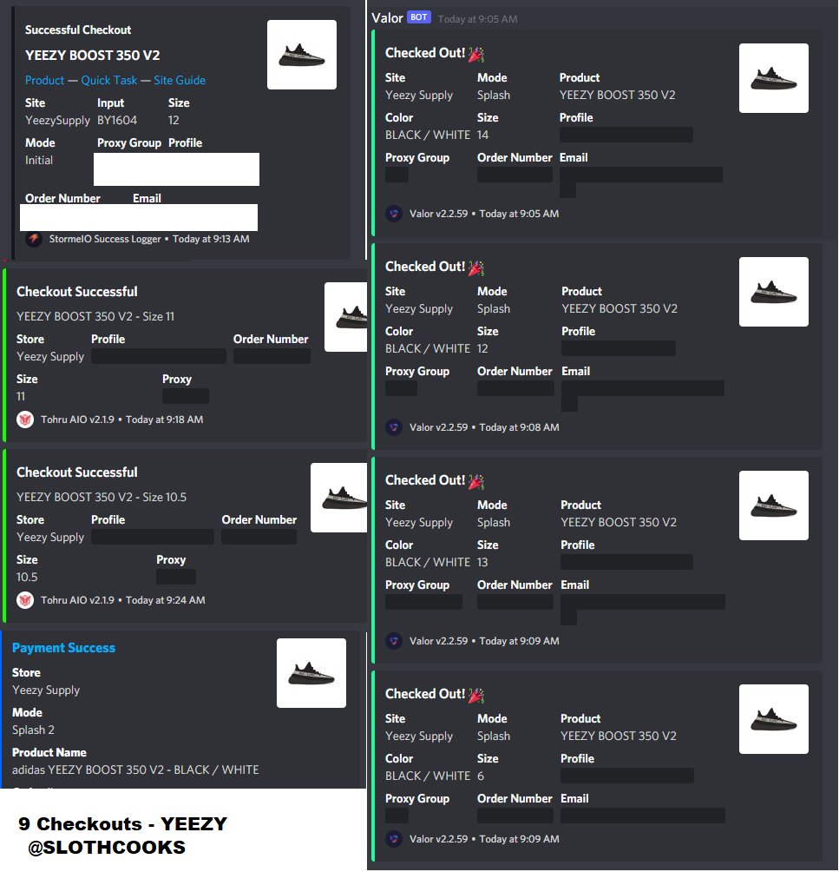Select 'YEEZY BOOST 350 V2' title in StormeIO embed
The width and height of the screenshot is (839, 872).
(x=92, y=56)
